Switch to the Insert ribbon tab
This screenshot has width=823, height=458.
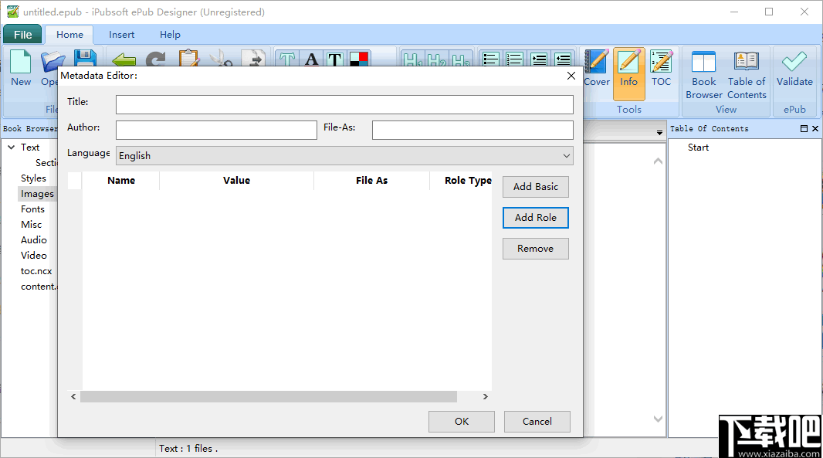point(121,34)
